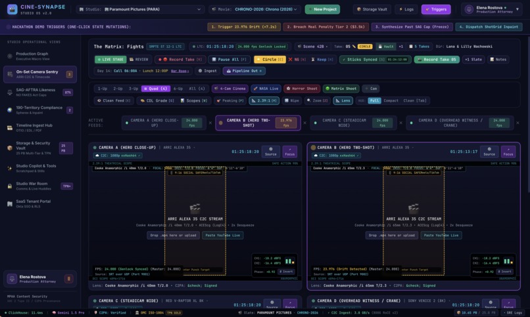Click the orange badge beside sidebar Elena Rostova
Screen dimensions: 530x317
click(68, 279)
